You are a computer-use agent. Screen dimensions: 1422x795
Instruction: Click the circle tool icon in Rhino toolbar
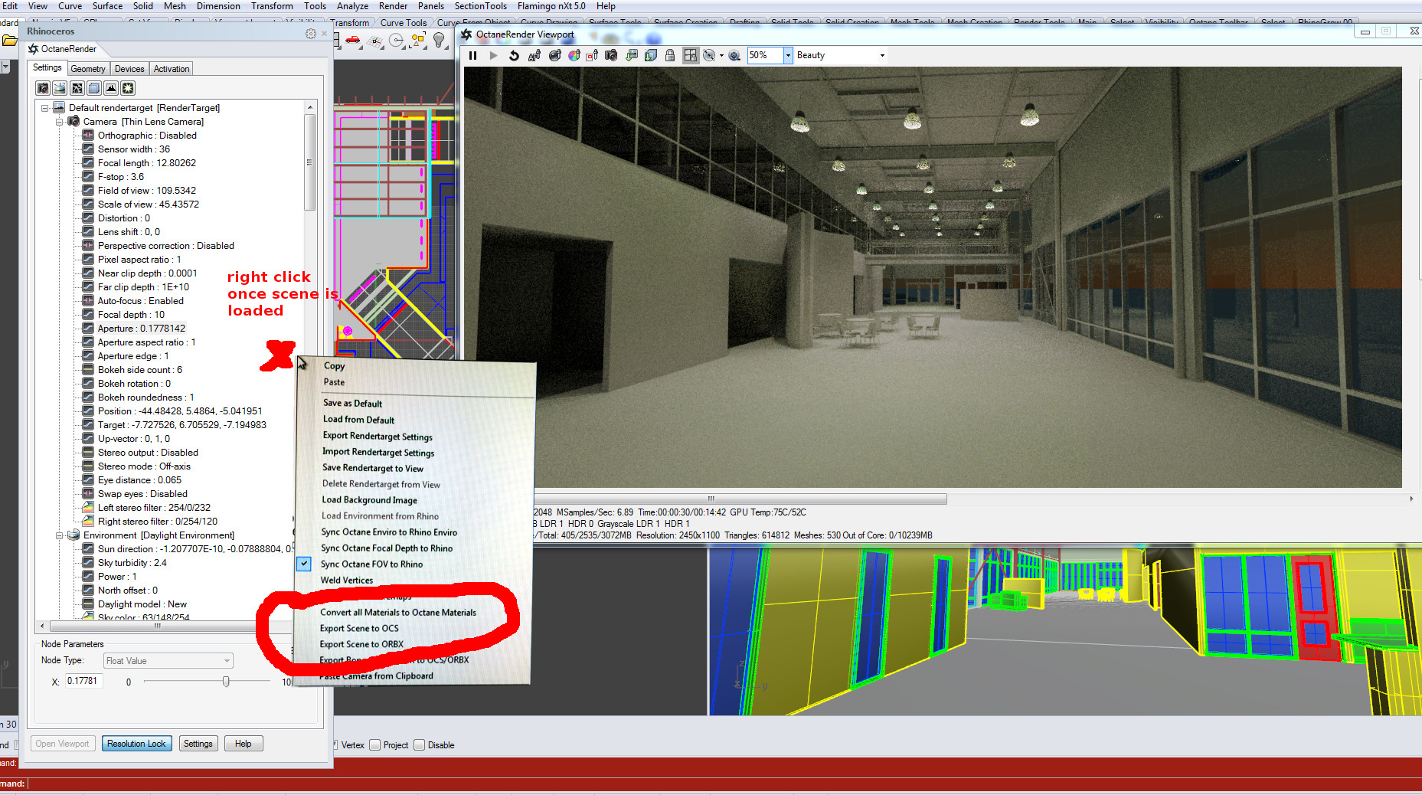pos(397,41)
